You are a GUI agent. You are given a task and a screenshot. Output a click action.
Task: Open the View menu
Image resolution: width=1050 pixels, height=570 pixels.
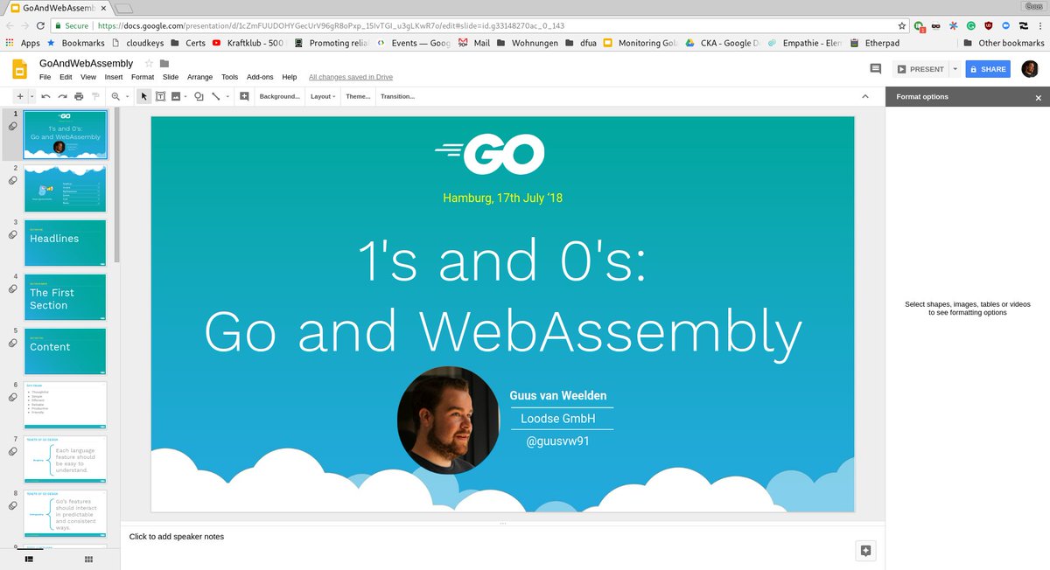(88, 77)
